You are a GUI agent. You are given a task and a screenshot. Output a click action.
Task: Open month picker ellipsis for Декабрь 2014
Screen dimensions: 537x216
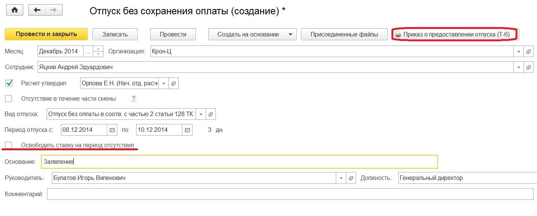[88, 52]
